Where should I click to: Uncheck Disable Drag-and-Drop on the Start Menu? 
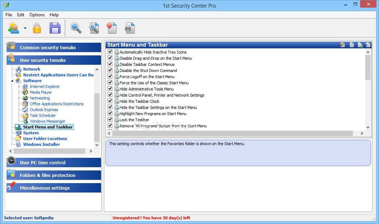tap(110, 58)
